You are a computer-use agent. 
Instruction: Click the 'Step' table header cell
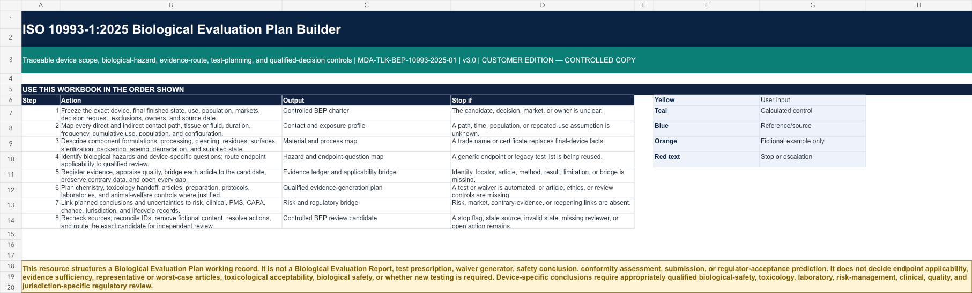coord(41,100)
